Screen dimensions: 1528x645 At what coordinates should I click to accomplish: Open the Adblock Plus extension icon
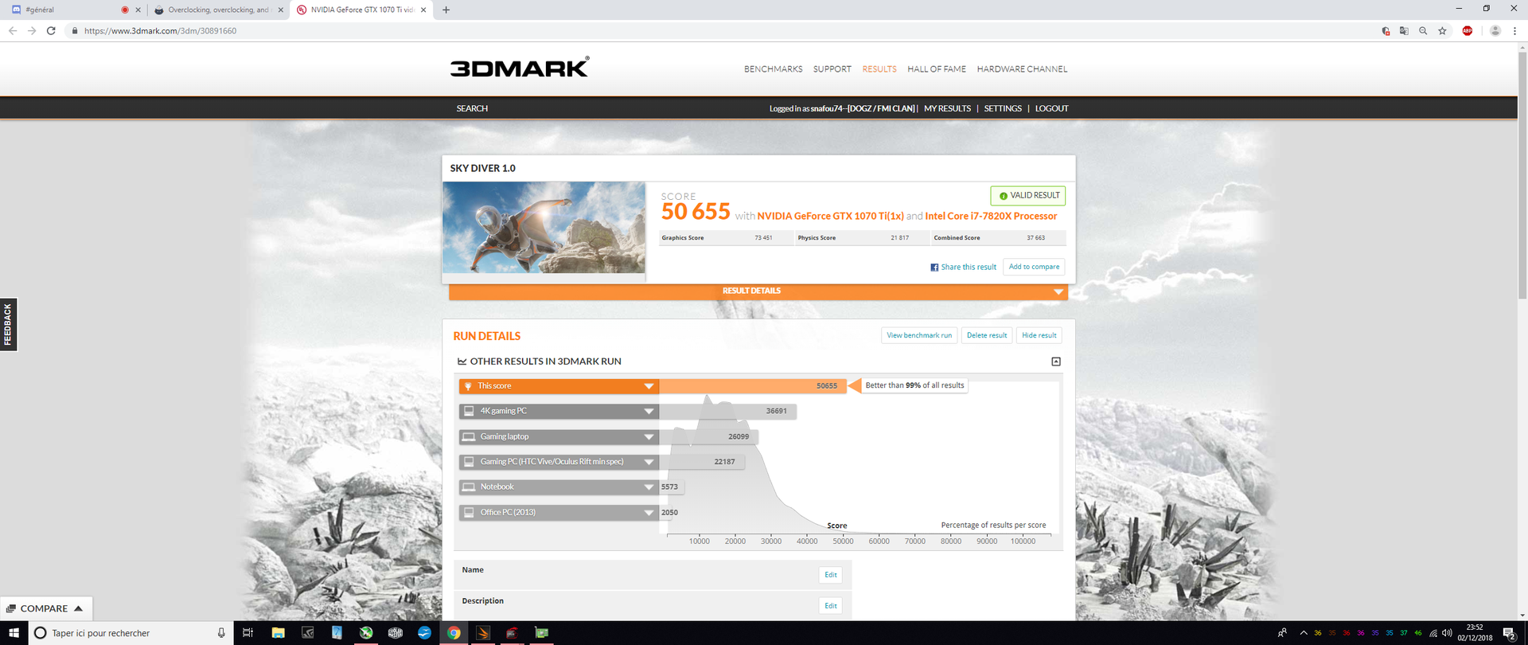[x=1468, y=31]
